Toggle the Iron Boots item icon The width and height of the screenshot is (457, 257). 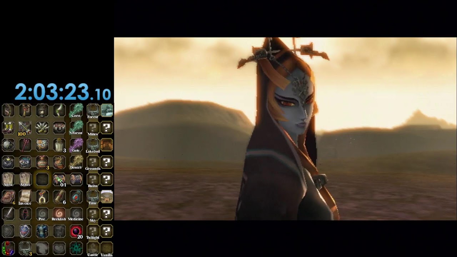(8, 127)
